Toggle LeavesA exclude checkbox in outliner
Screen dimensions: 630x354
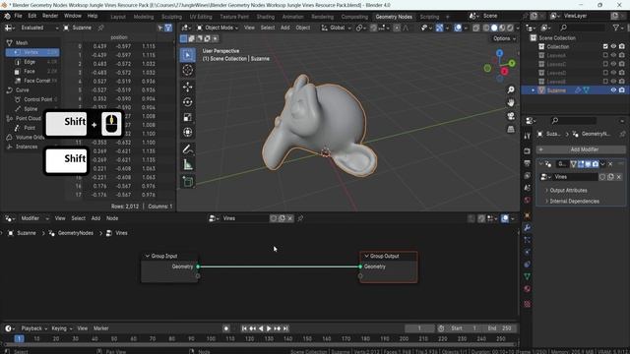coord(605,55)
